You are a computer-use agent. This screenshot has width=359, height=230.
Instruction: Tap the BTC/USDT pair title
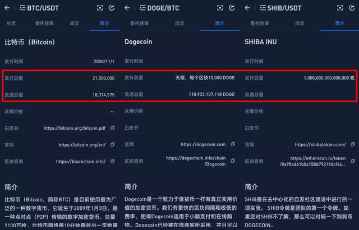pos(43,8)
